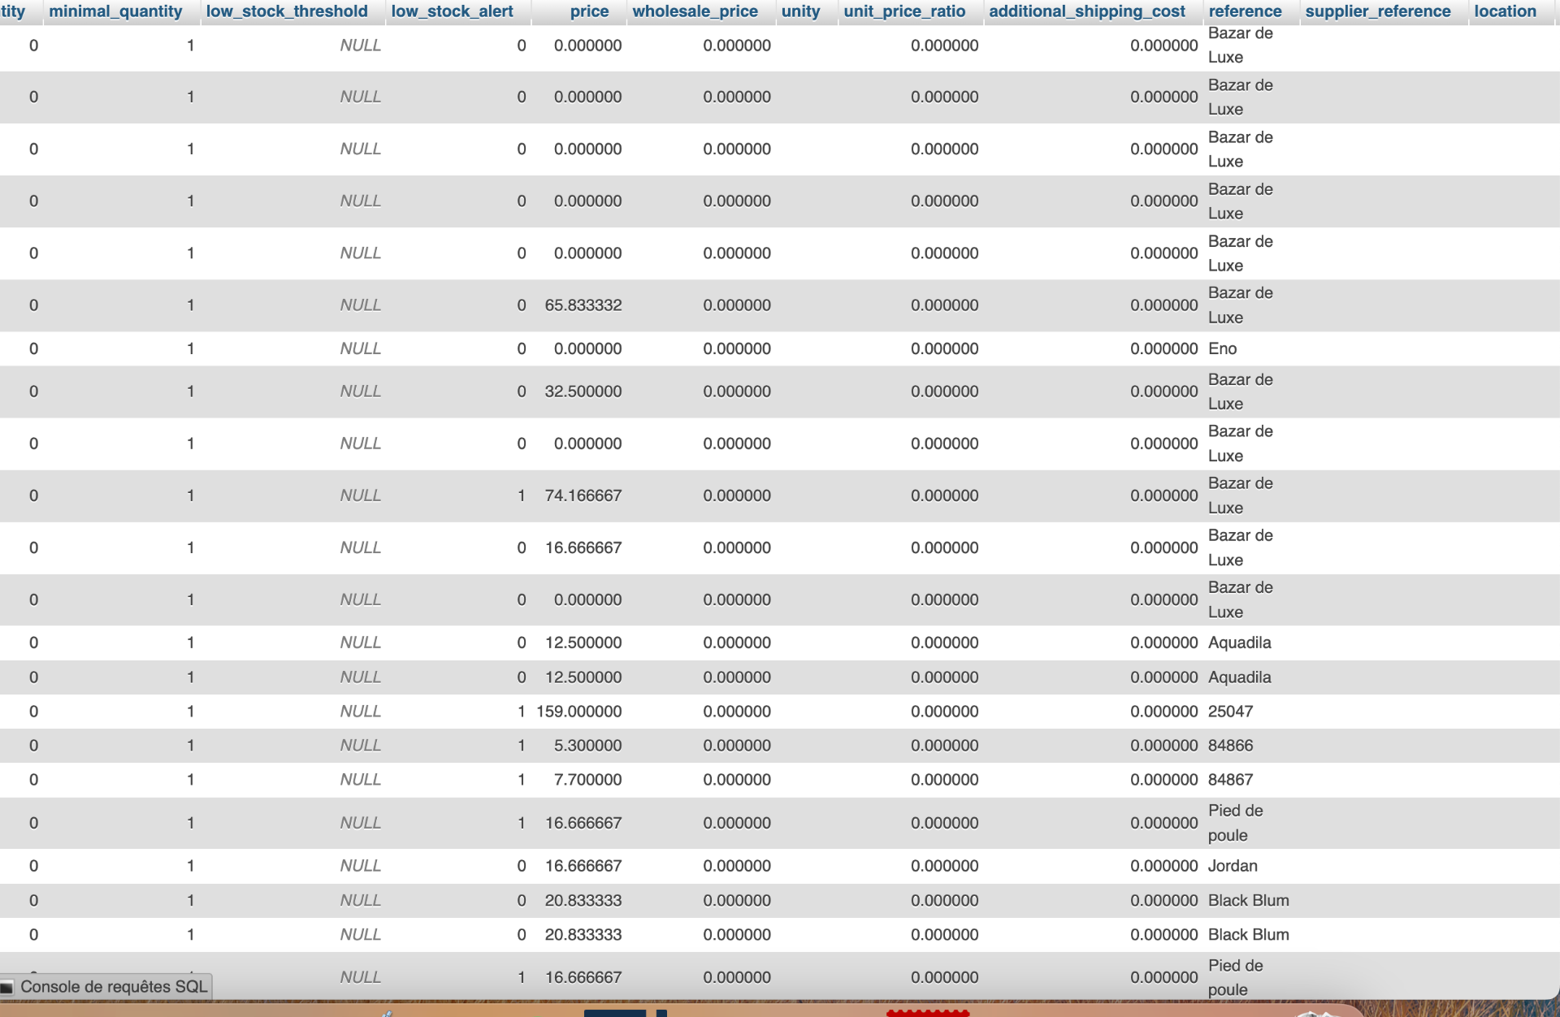
Task: Select the reference cell Jordan
Action: coord(1233,866)
